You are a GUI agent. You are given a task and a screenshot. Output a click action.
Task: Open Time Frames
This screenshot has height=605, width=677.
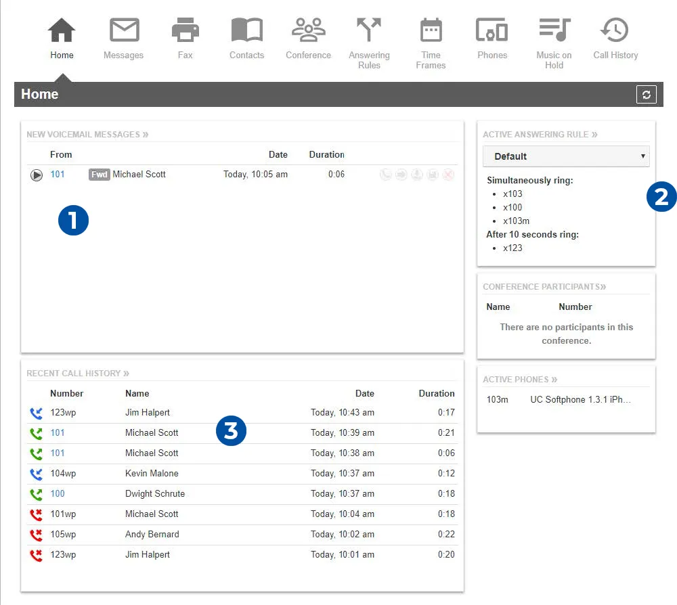431,43
